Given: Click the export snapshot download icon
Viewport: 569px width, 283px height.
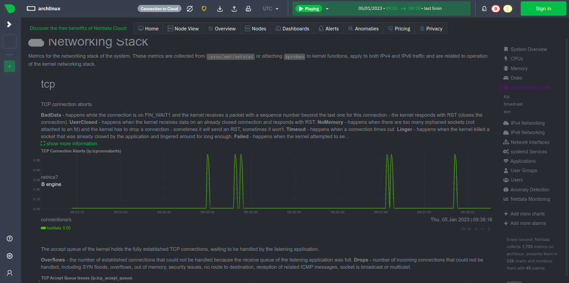Looking at the screenshot, I should pyautogui.click(x=220, y=8).
